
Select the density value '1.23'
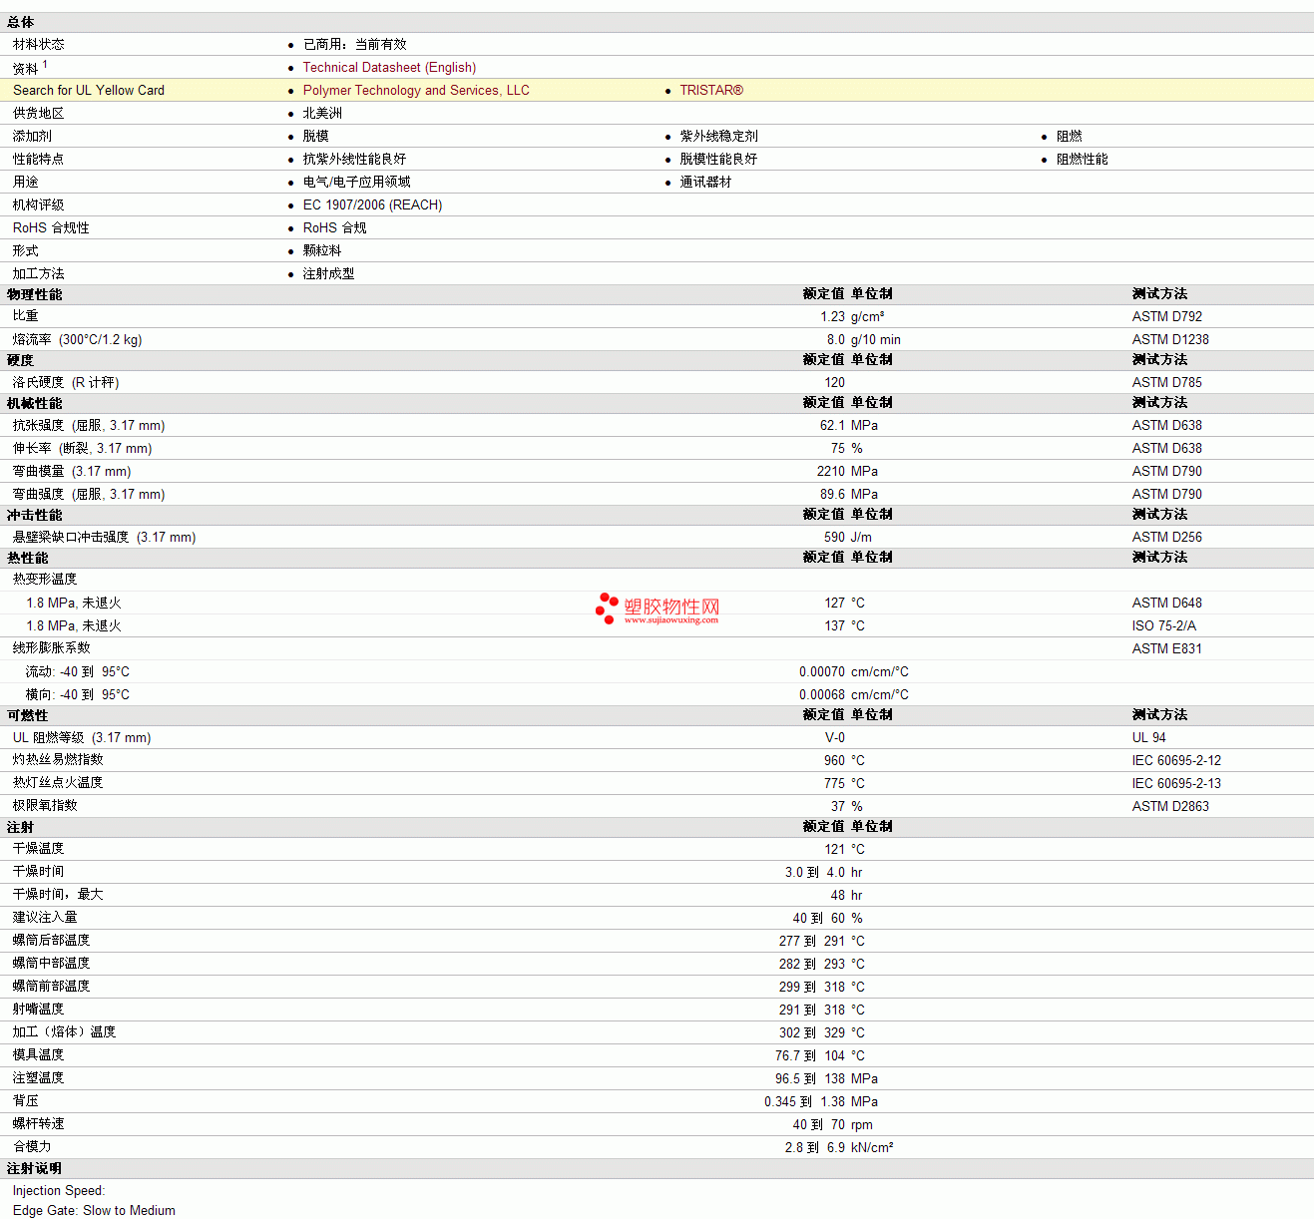pos(832,316)
